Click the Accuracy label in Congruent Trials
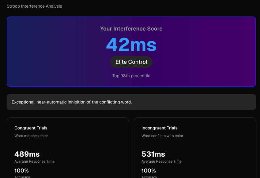The height and width of the screenshot is (178, 260). pos(22,176)
